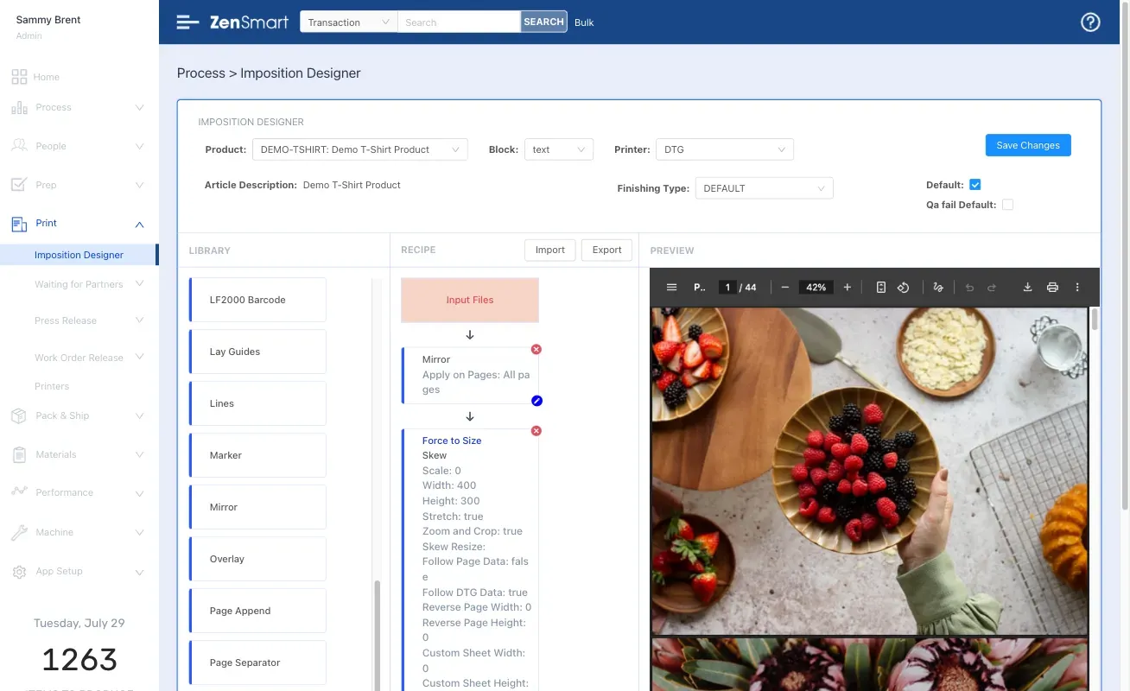1130x691 pixels.
Task: Click the App Setup gear icon
Action: coord(19,572)
